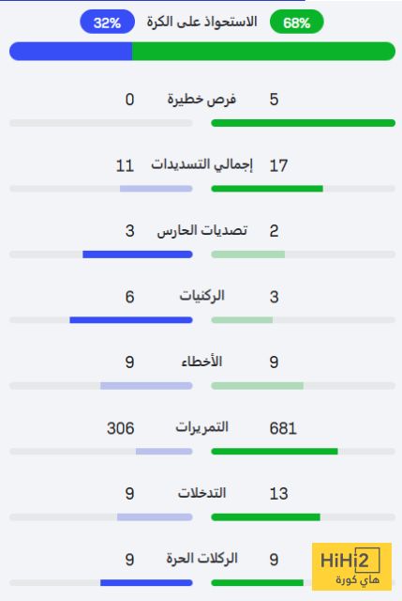Click the blue bar under 6 corners
This screenshot has width=402, height=601.
pyautogui.click(x=131, y=320)
